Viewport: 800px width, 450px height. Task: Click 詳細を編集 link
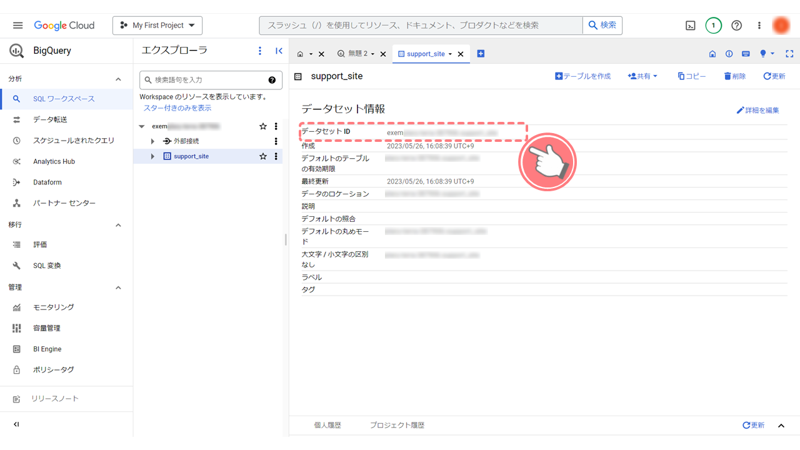point(758,110)
